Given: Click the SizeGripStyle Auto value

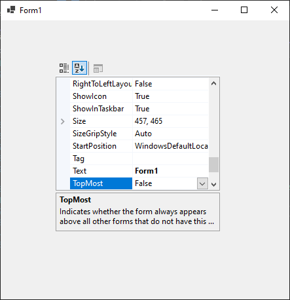Looking at the screenshot, I should (x=143, y=134).
